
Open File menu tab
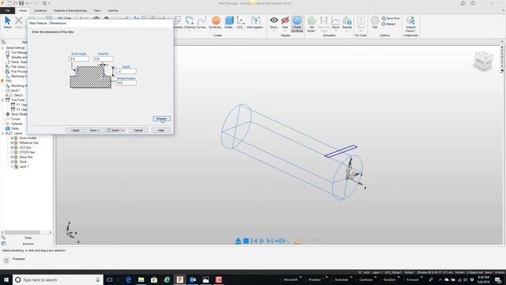pyautogui.click(x=7, y=10)
